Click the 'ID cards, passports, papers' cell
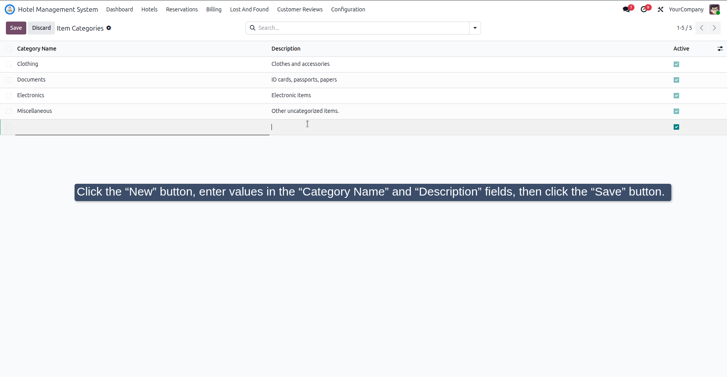This screenshot has height=377, width=727. [304, 80]
